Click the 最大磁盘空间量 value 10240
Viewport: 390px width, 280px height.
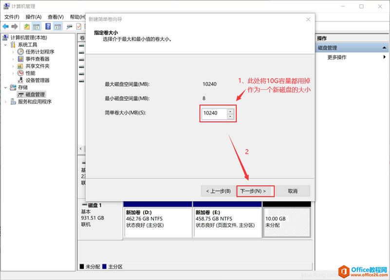(x=209, y=84)
